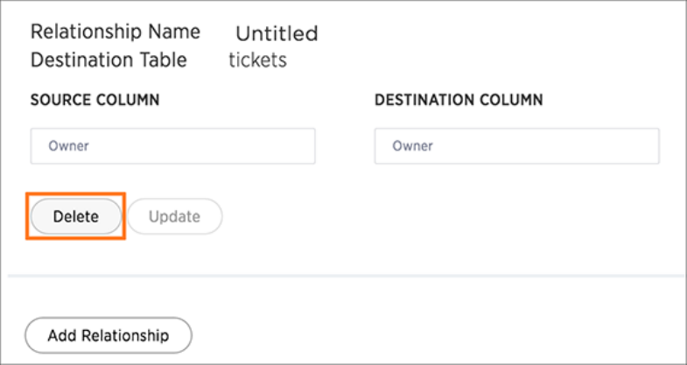Click empty space right of Untitled
Image resolution: width=687 pixels, height=365 pixels.
coord(481,34)
